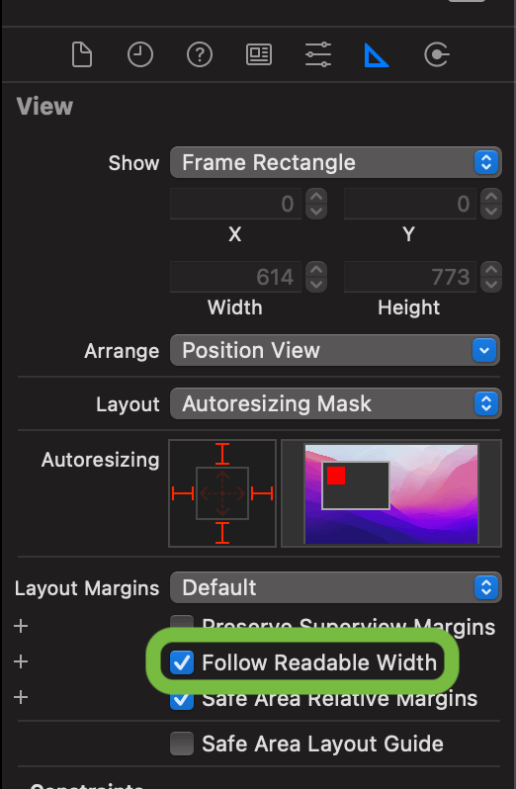Toggle the Follow Readable Width checkbox
516x789 pixels.
click(182, 662)
